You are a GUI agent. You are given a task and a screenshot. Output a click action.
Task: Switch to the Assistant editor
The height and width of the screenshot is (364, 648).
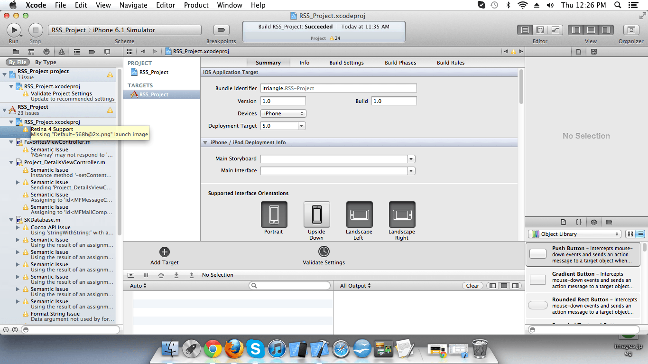tap(540, 30)
